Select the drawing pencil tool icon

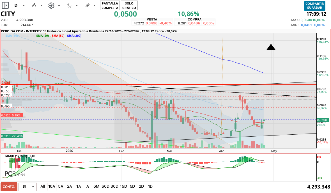87,5
